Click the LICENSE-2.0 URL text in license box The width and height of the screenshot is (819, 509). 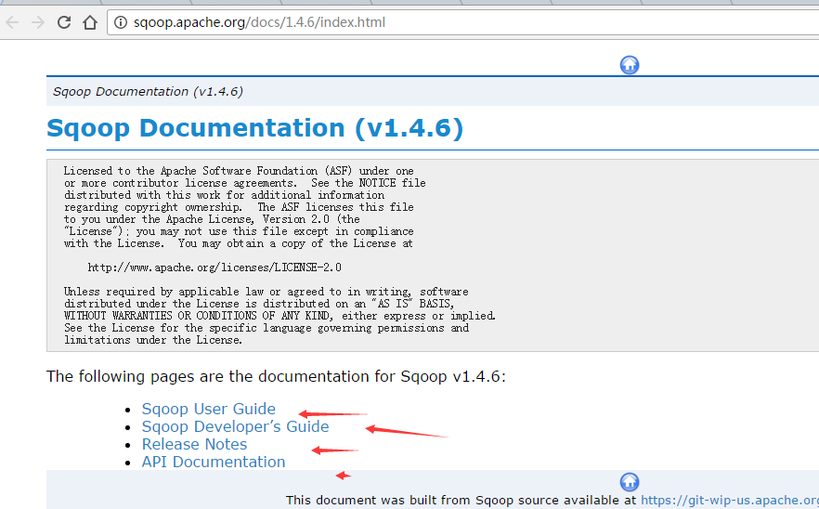coord(214,268)
